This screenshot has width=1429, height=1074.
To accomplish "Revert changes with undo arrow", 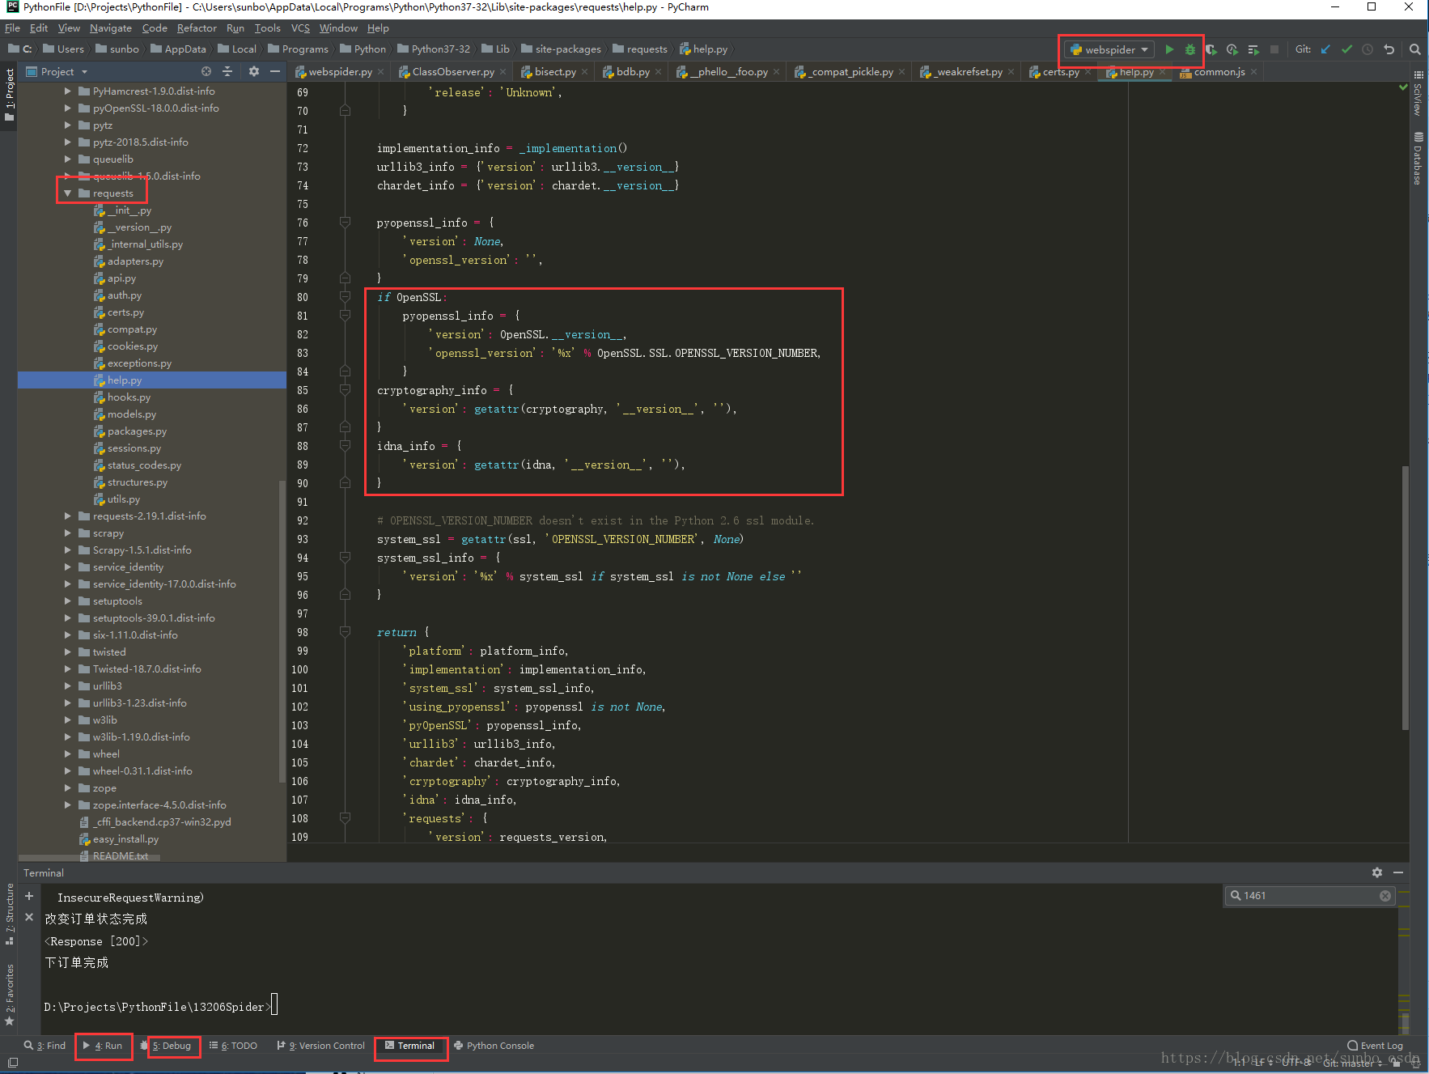I will click(x=1389, y=49).
